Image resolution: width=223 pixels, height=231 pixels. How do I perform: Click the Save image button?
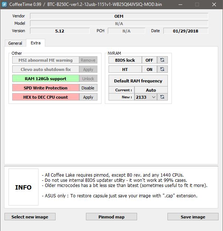click(x=193, y=217)
